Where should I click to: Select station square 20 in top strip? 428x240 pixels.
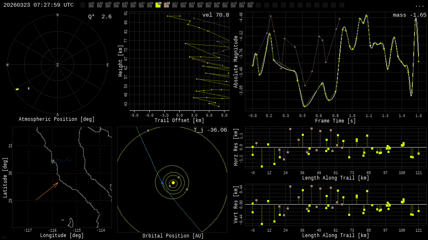(250, 5)
